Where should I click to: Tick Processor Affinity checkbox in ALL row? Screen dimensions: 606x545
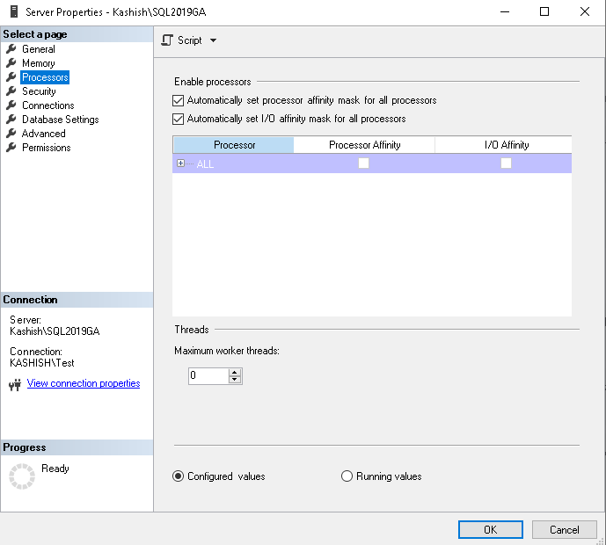pos(363,163)
